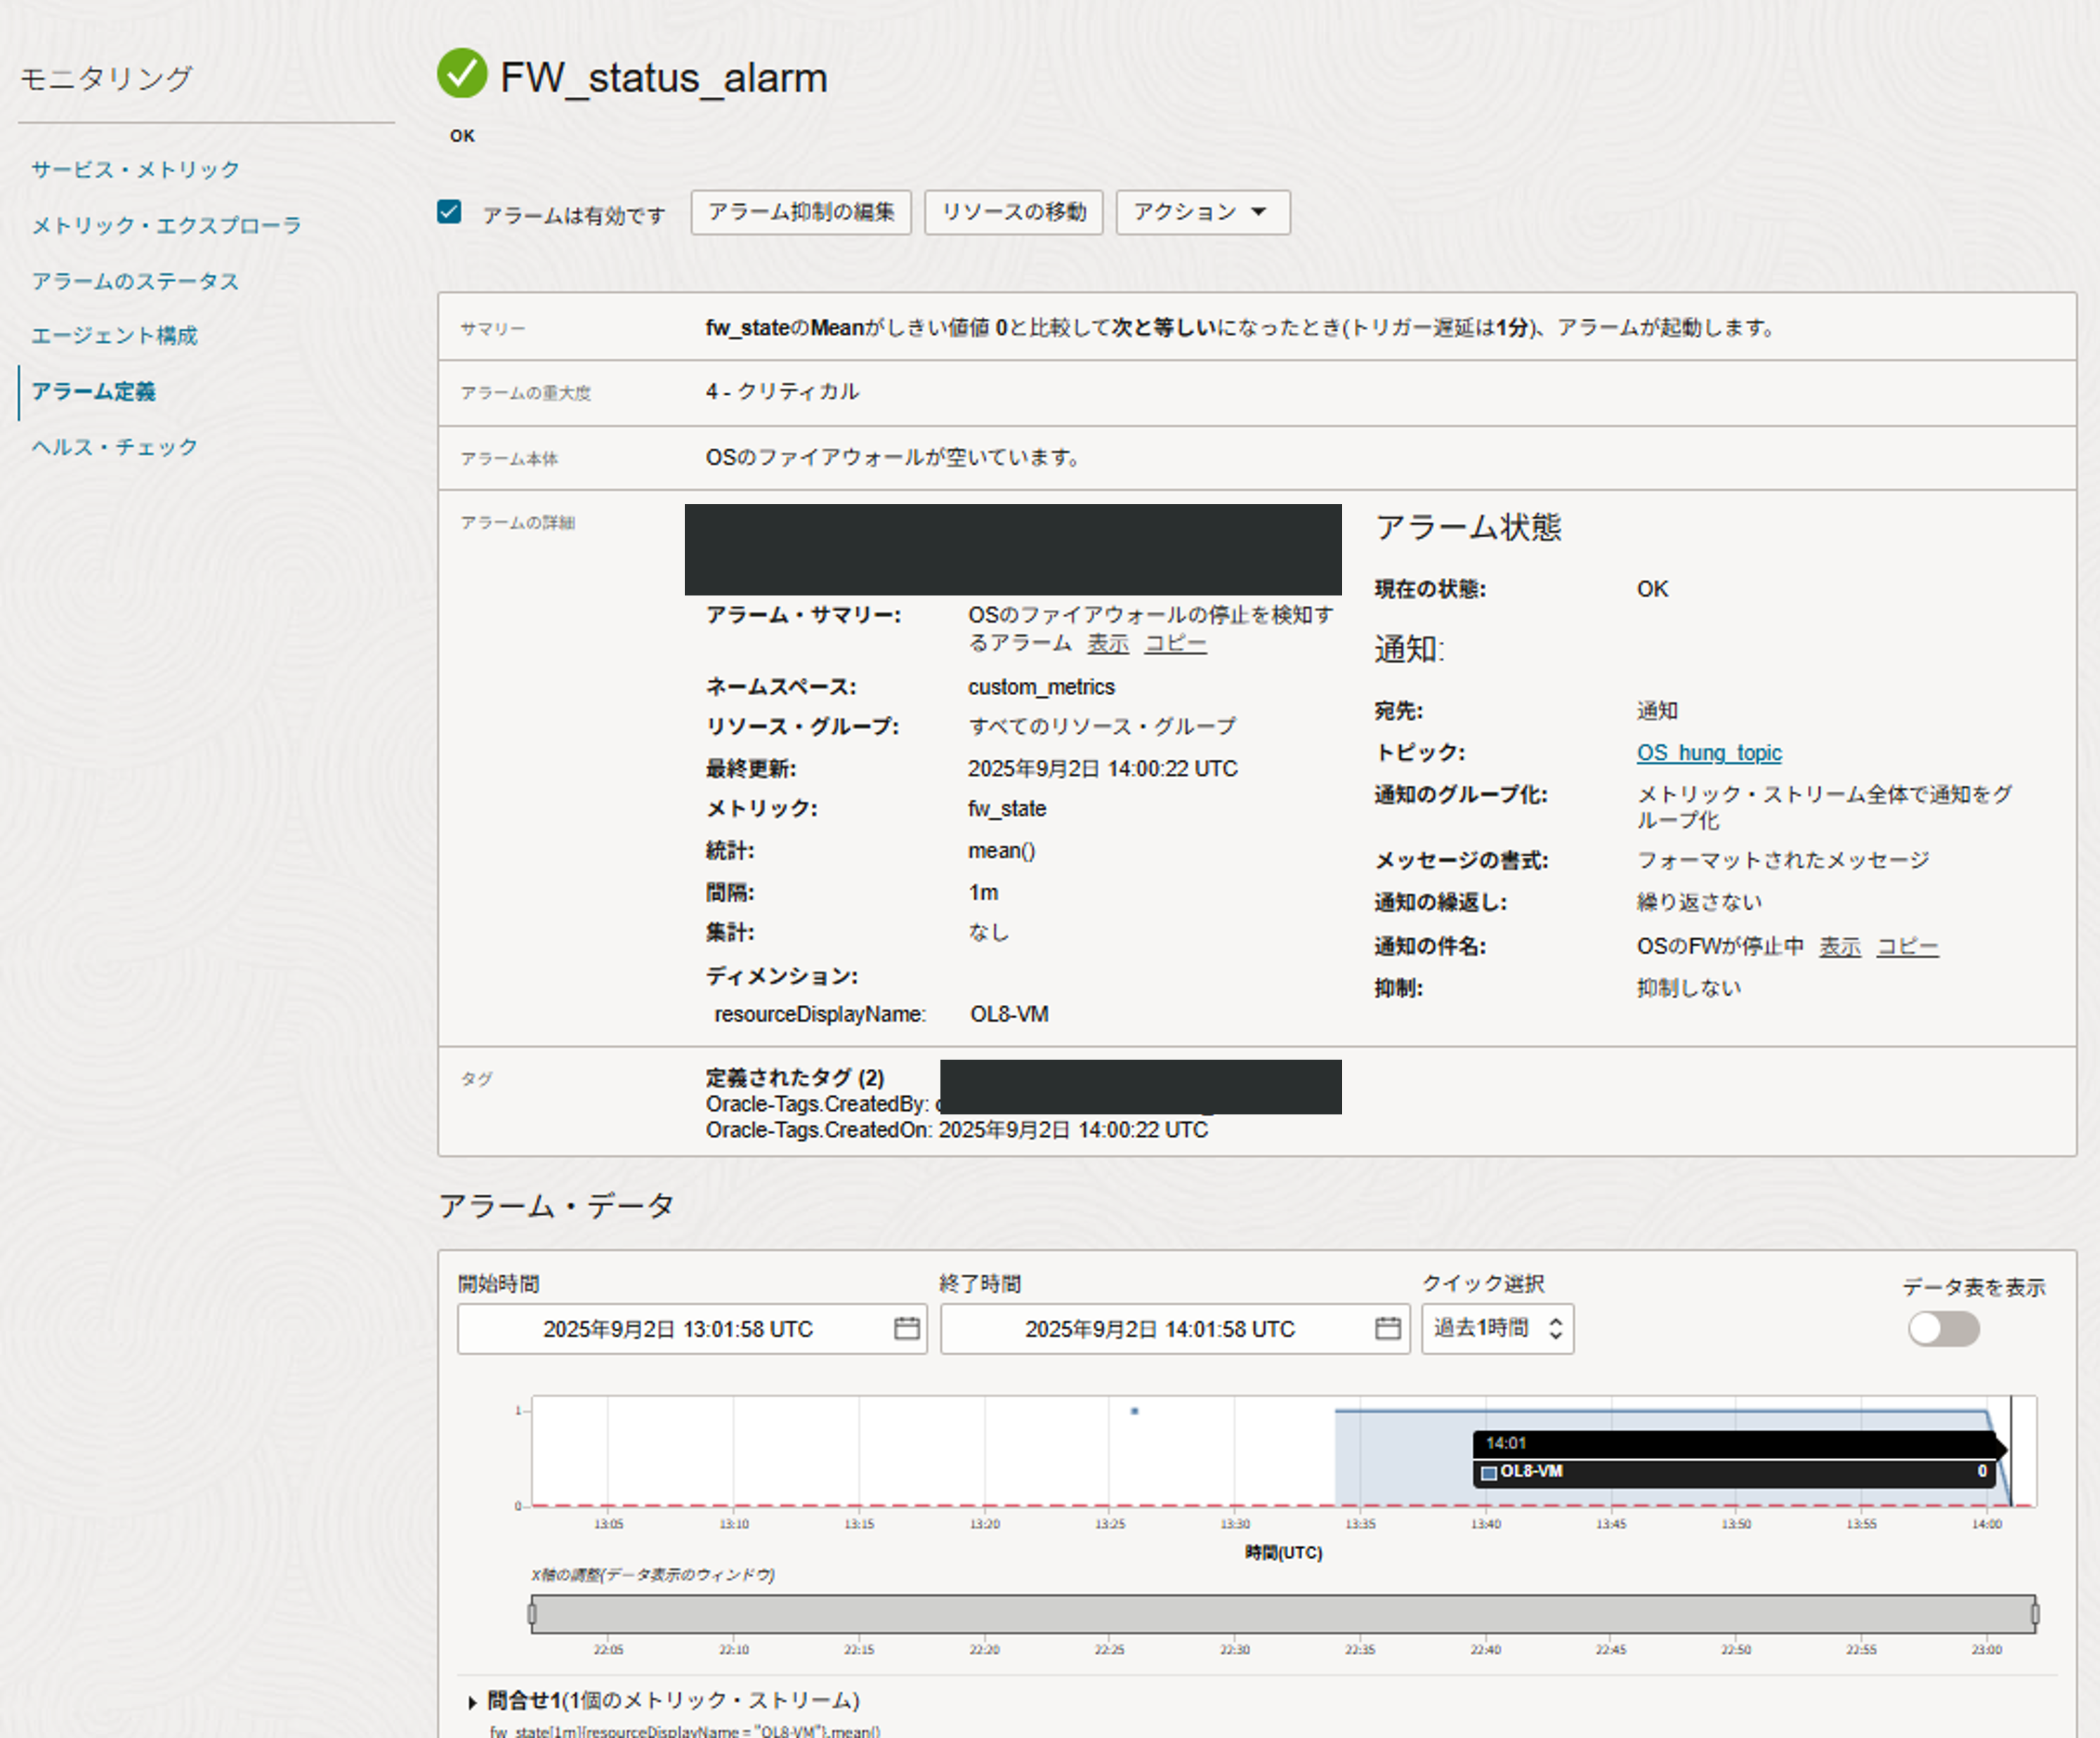Click the アラーム抑制の編集 button
Viewport: 2100px width, 1738px height.
click(x=800, y=212)
